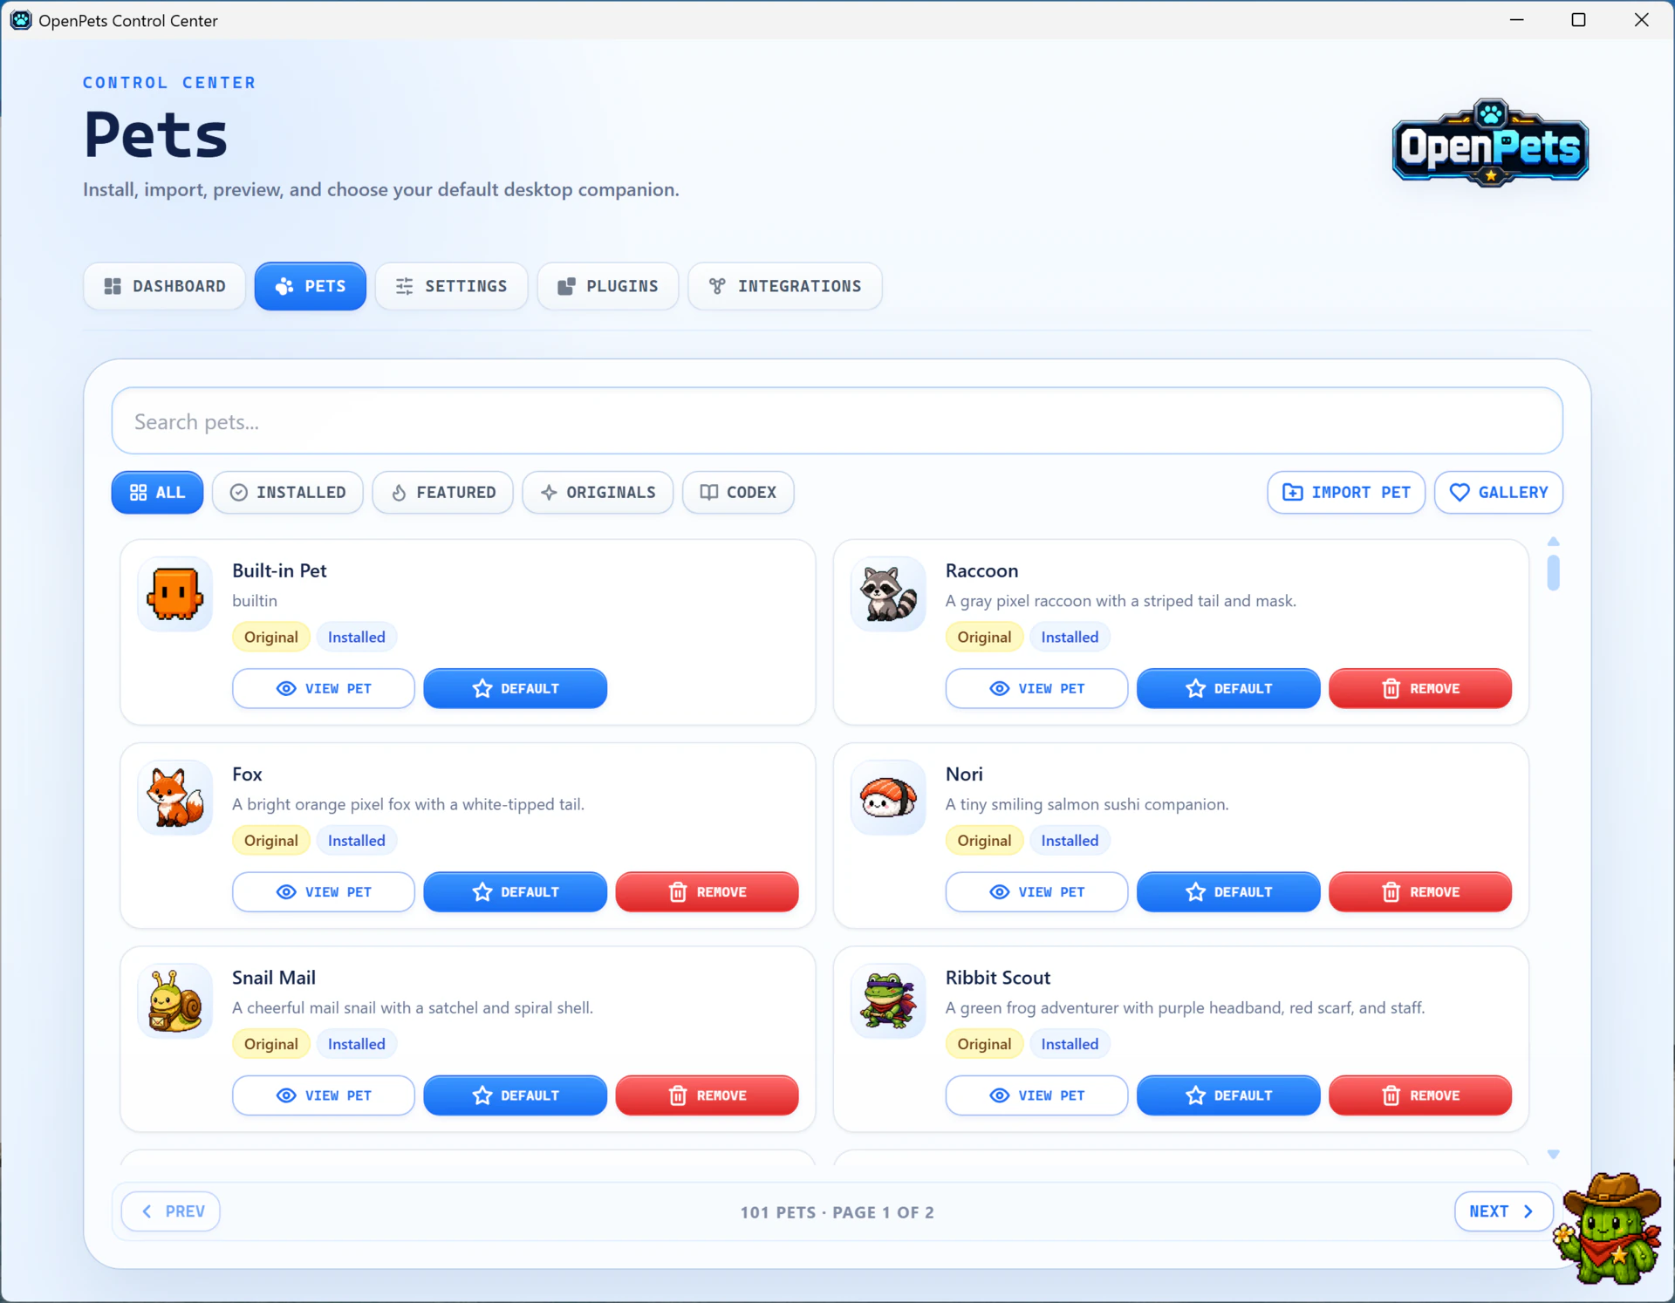Remove the Nori pet
Viewport: 1675px width, 1303px height.
[x=1420, y=891]
